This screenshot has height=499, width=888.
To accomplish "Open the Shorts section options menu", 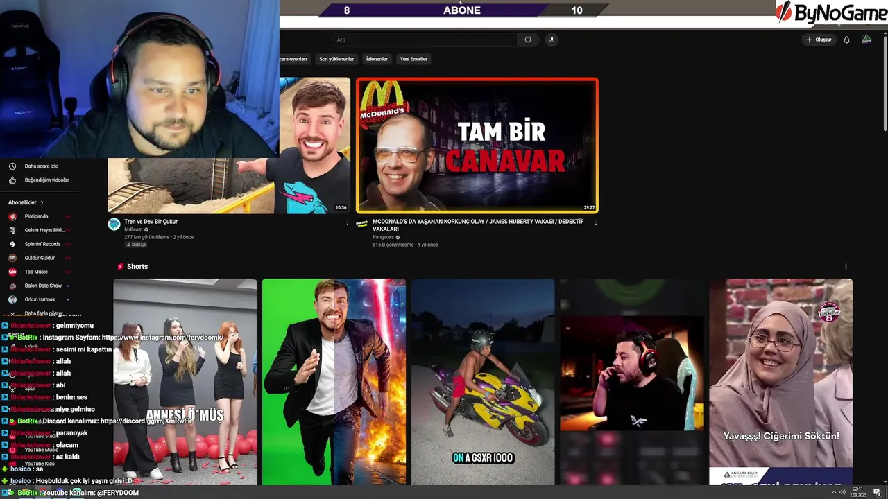I will pos(846,266).
